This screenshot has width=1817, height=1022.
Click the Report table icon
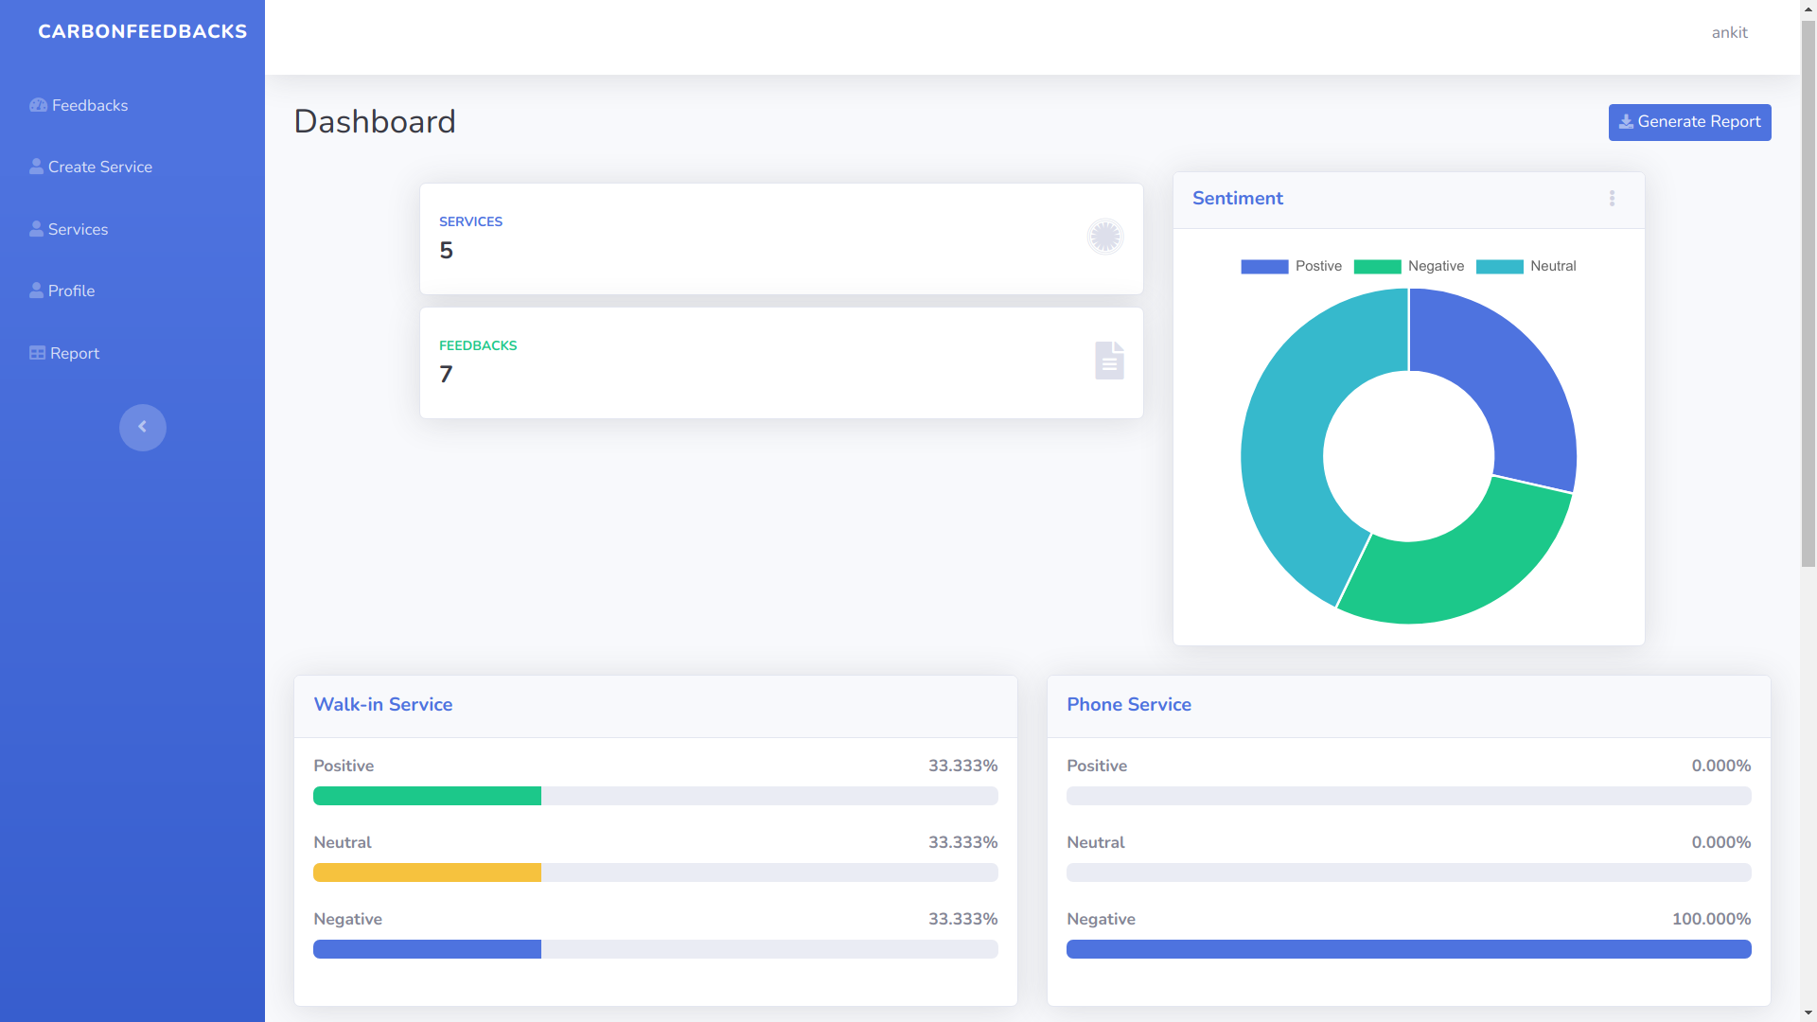click(x=37, y=353)
